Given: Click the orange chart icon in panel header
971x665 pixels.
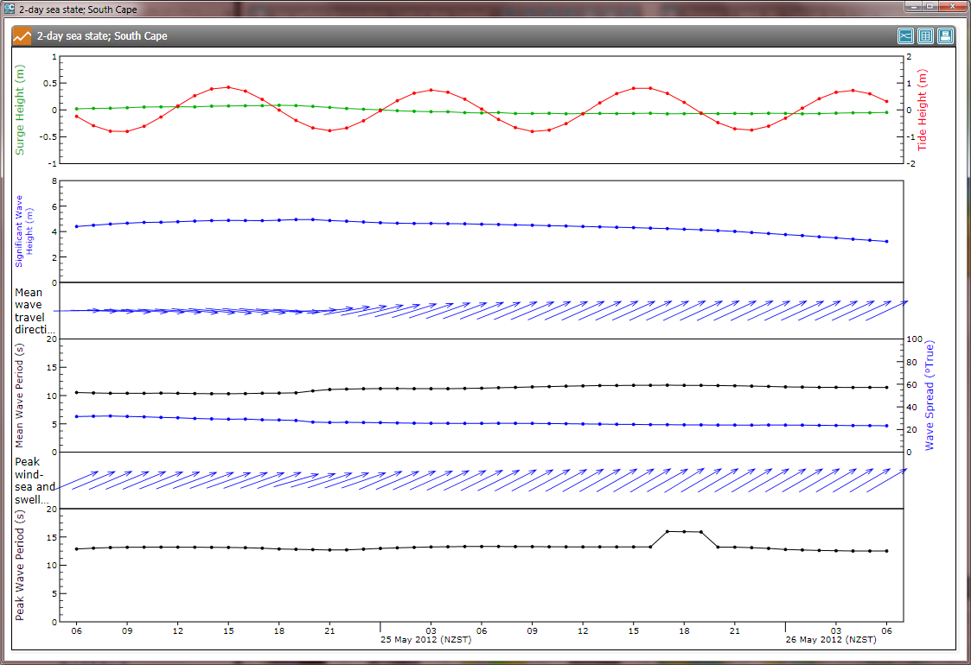Looking at the screenshot, I should coord(22,36).
